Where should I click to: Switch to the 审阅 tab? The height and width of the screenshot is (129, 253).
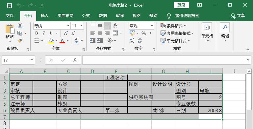tap(120, 16)
